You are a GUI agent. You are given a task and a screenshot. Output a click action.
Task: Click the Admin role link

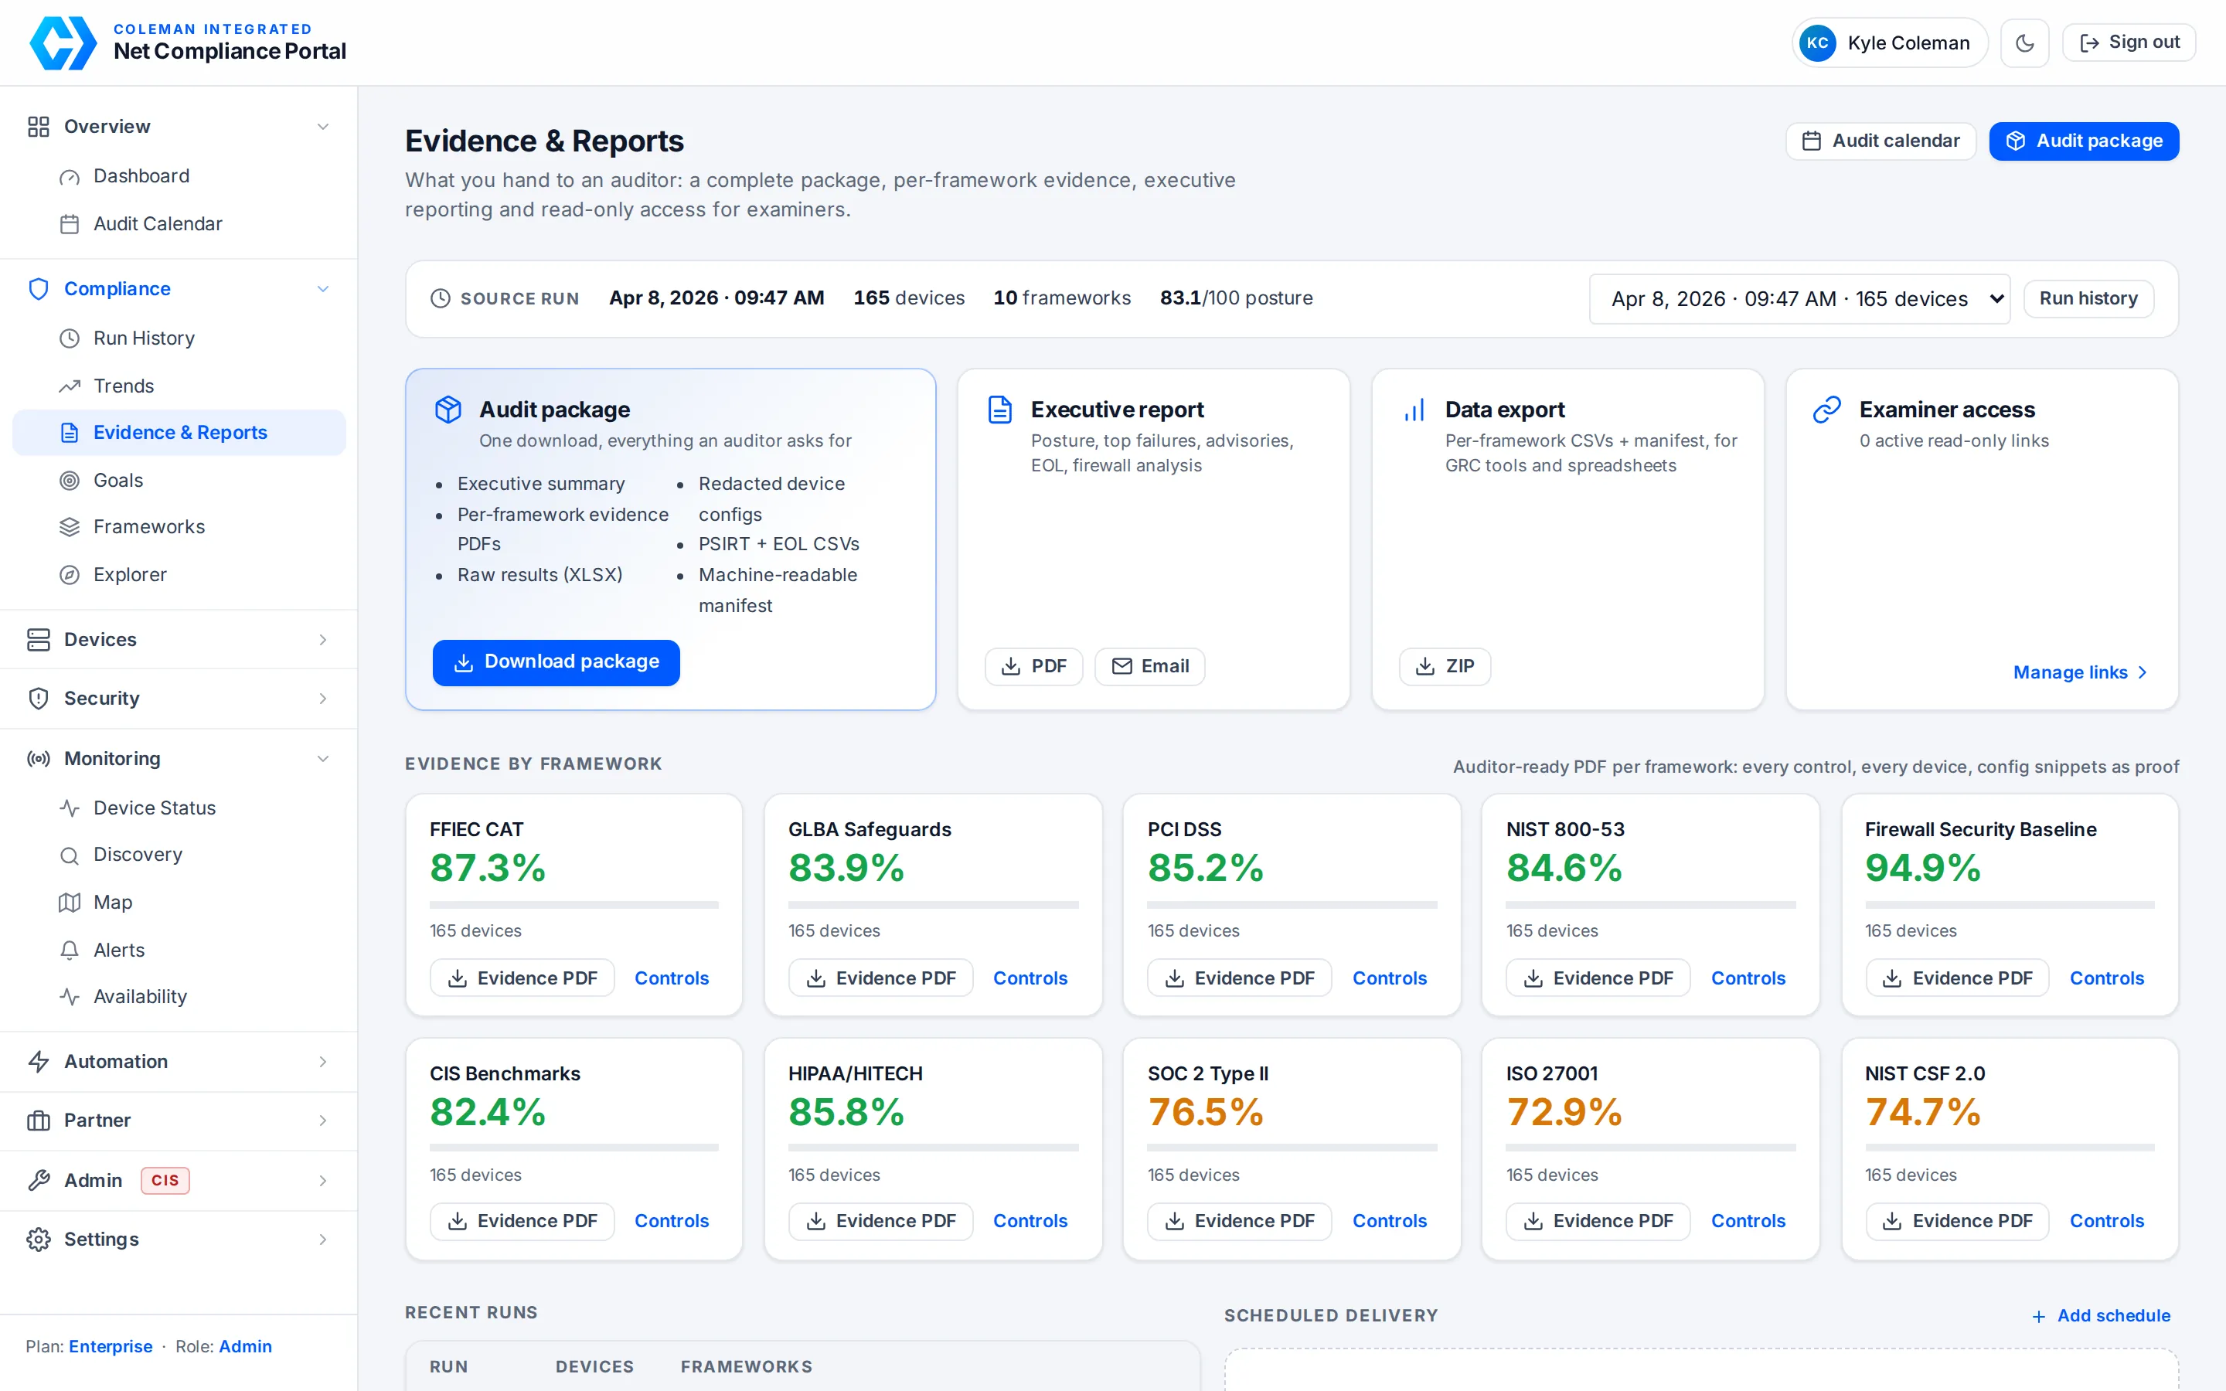(245, 1346)
